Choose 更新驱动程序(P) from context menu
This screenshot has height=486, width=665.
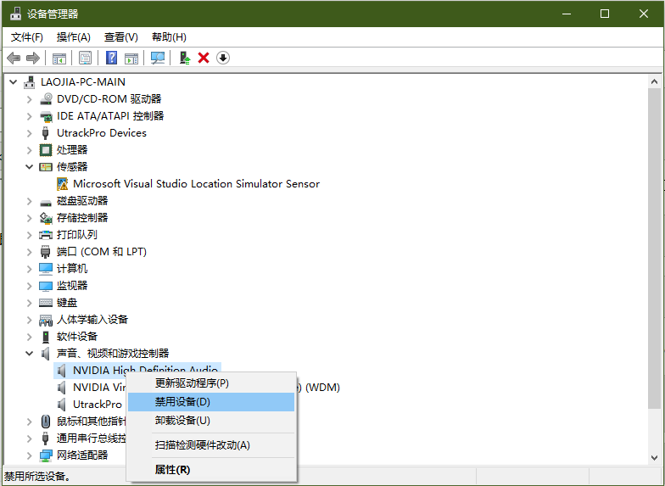tap(211, 383)
